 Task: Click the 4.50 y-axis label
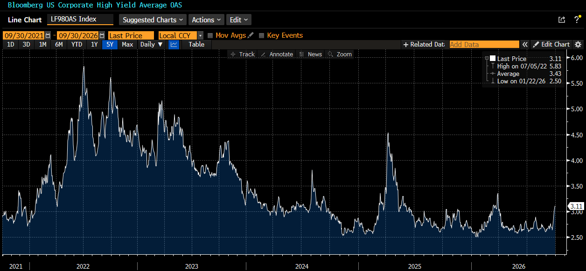tap(578, 135)
